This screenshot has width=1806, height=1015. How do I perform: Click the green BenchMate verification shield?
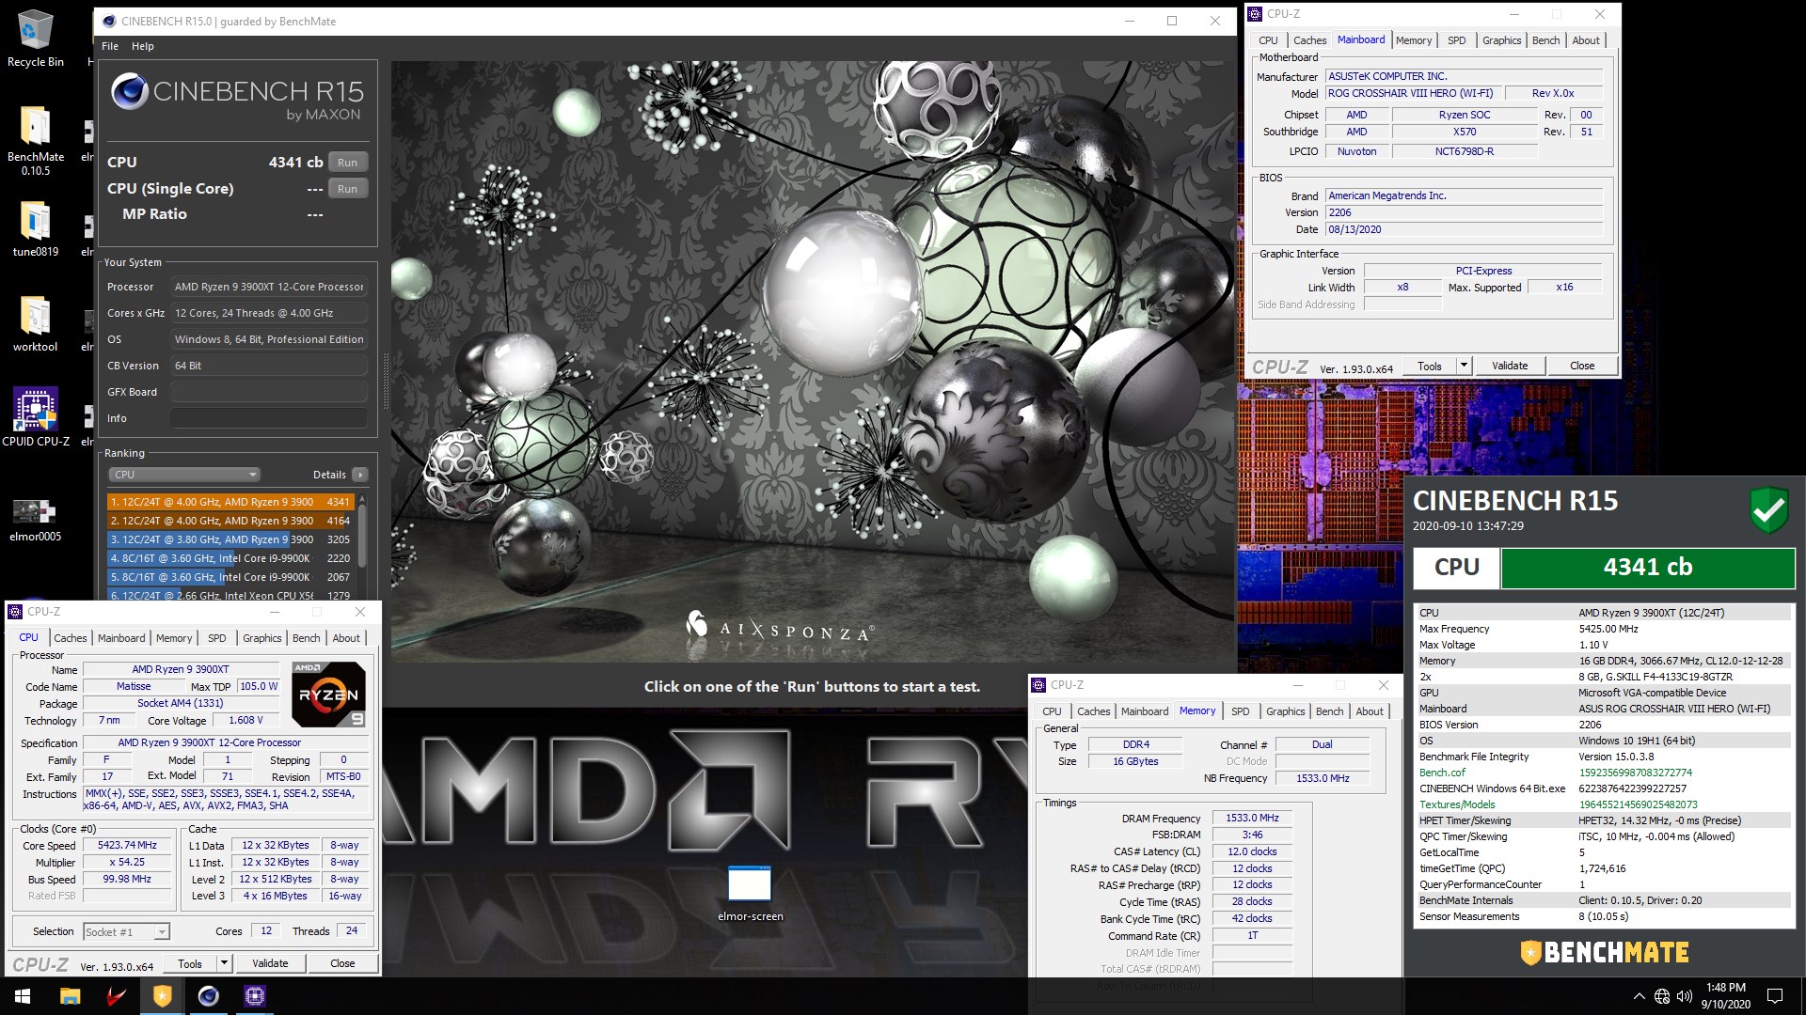coord(1768,509)
